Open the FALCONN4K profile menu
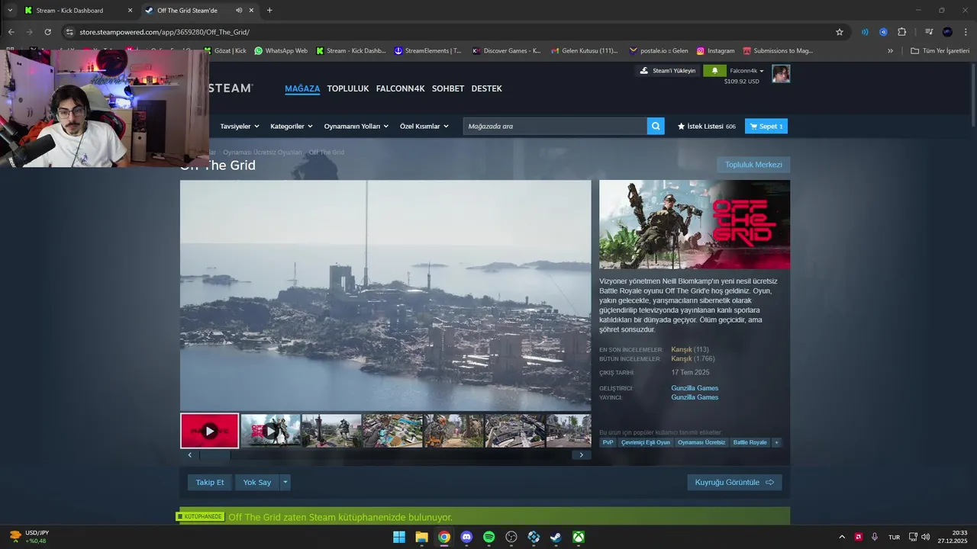This screenshot has height=549, width=977. (400, 88)
